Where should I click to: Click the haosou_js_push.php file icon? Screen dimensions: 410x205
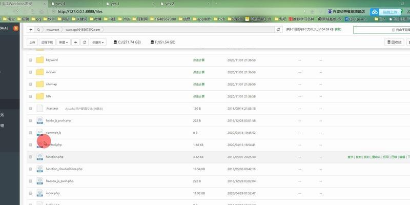click(x=40, y=181)
